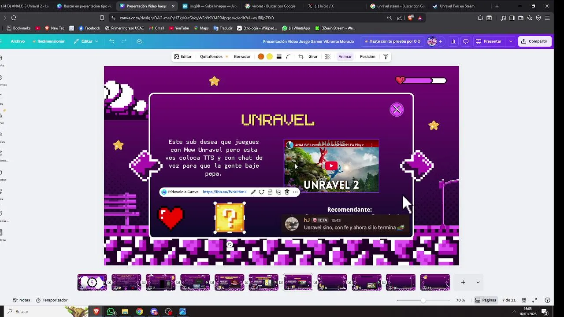Toggle the Páginas thumbnail view button
The height and width of the screenshot is (317, 564).
[485, 300]
